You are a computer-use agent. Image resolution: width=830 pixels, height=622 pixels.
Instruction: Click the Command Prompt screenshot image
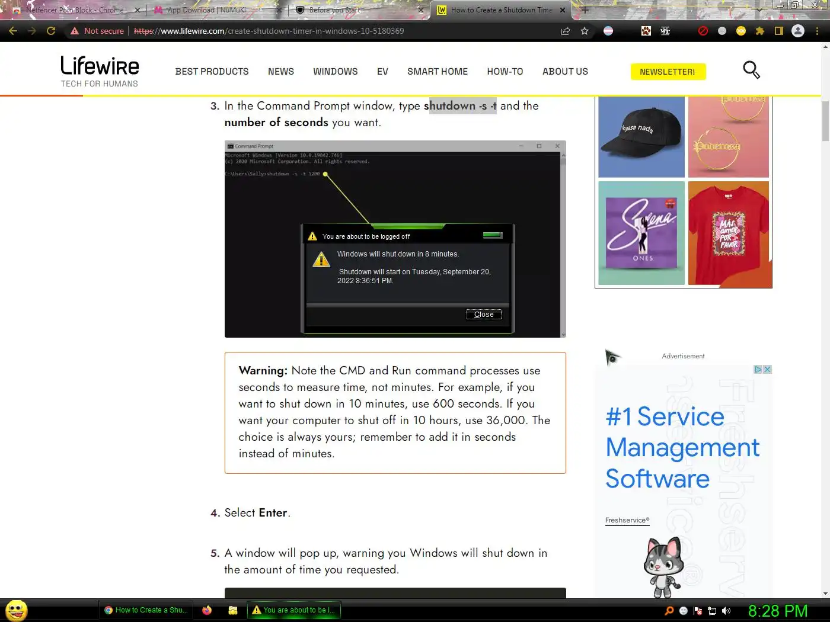click(x=395, y=239)
